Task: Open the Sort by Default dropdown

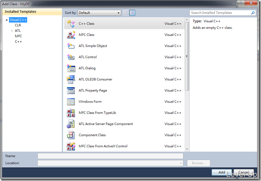Action: tap(99, 13)
